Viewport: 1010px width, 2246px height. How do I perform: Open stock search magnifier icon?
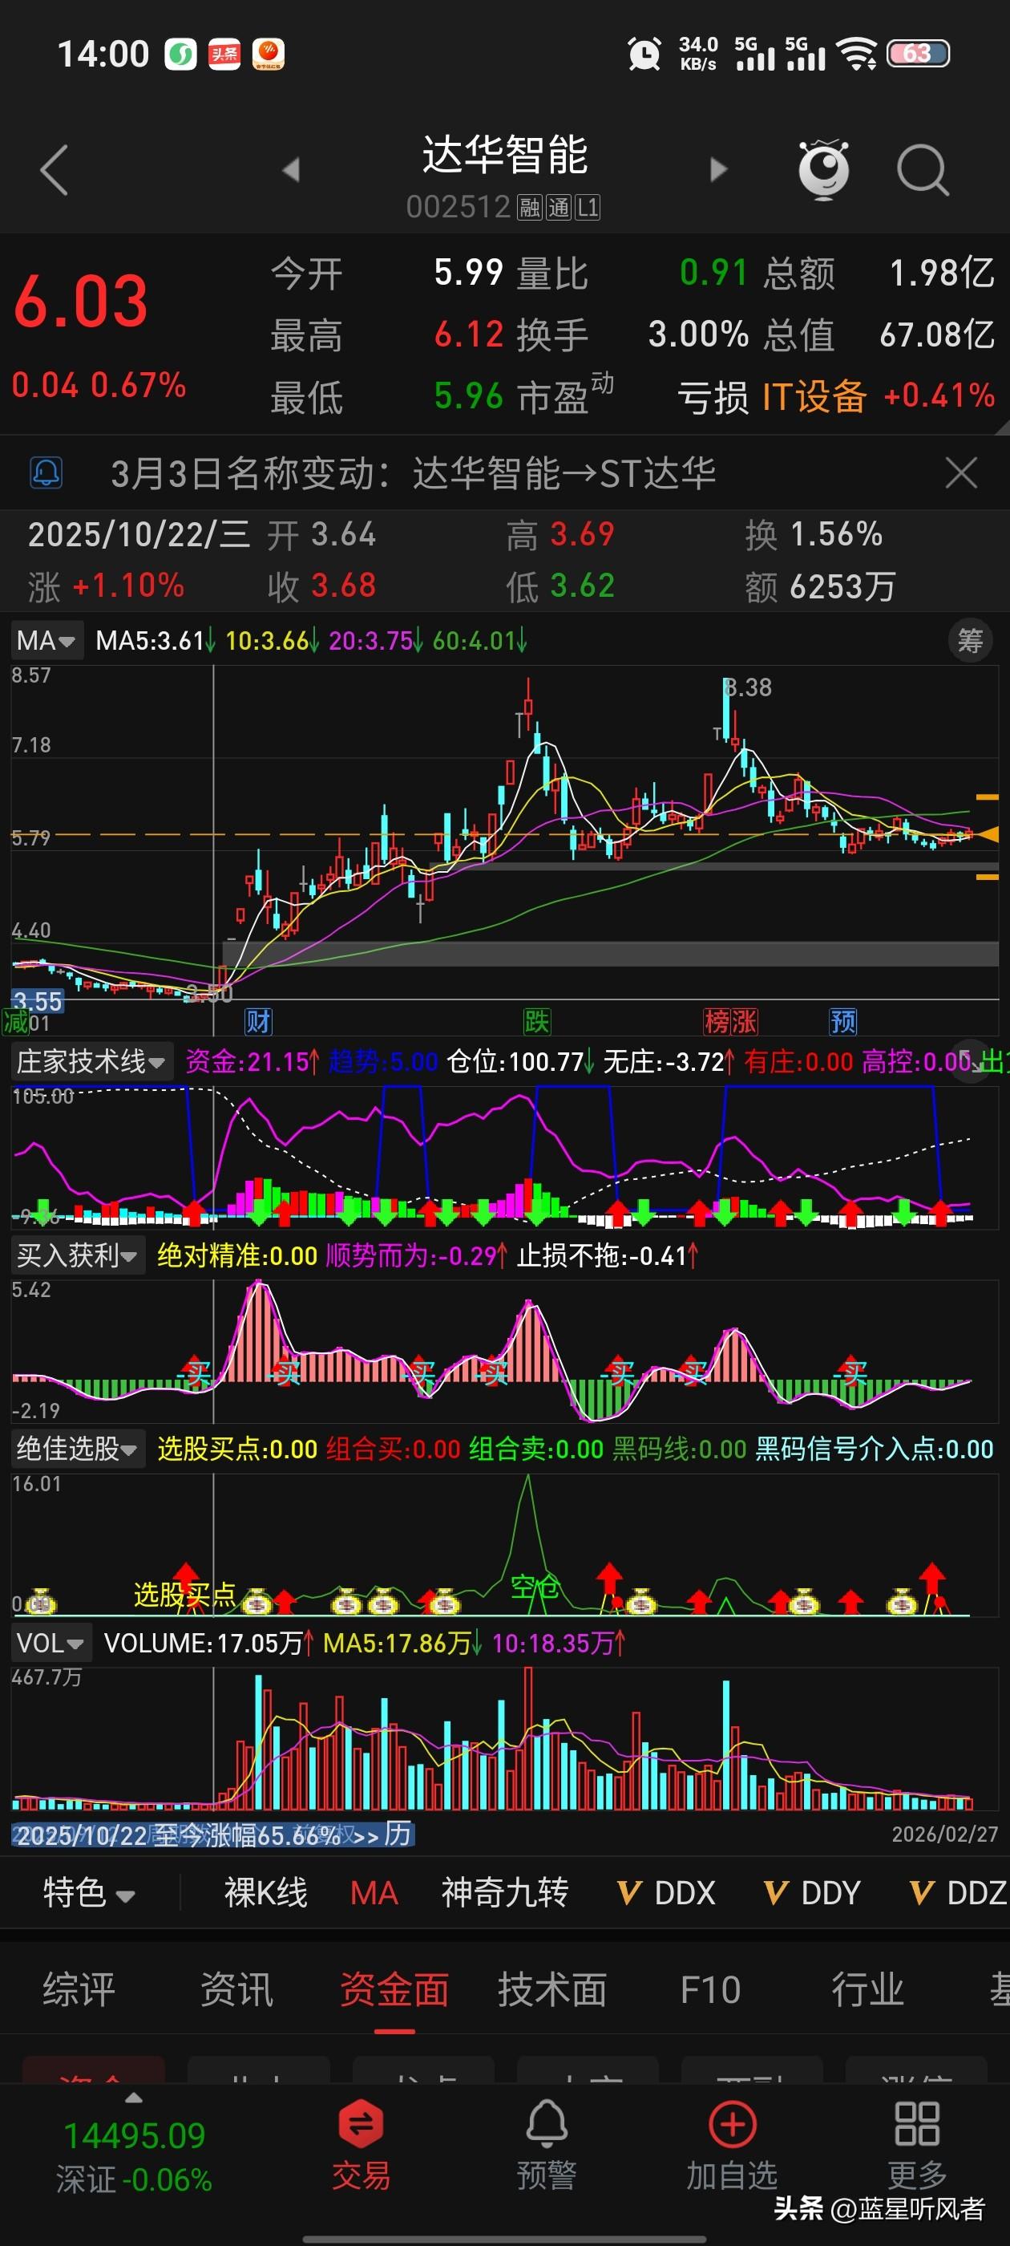tap(923, 170)
